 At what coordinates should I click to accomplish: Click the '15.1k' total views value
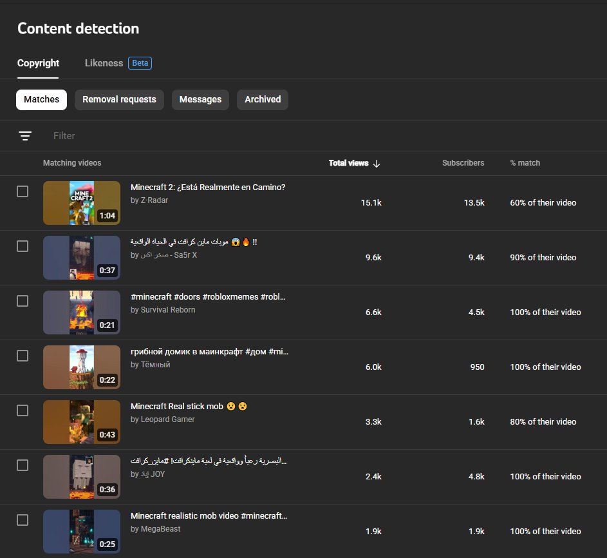(371, 203)
